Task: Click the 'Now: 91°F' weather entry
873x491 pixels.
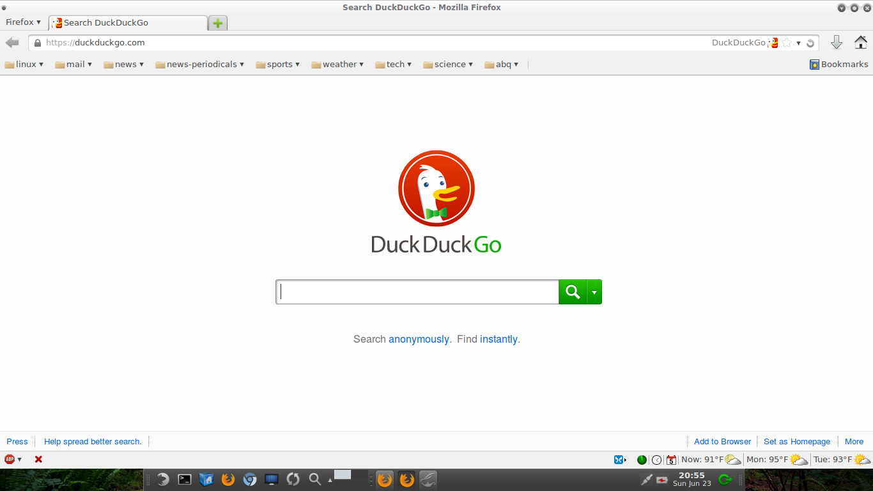Action: pyautogui.click(x=711, y=460)
